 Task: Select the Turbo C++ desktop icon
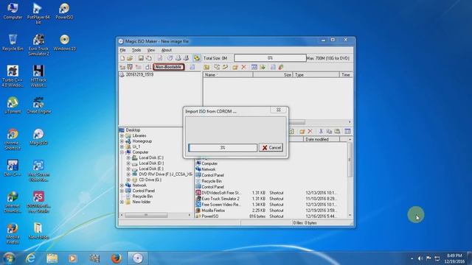pos(13,77)
